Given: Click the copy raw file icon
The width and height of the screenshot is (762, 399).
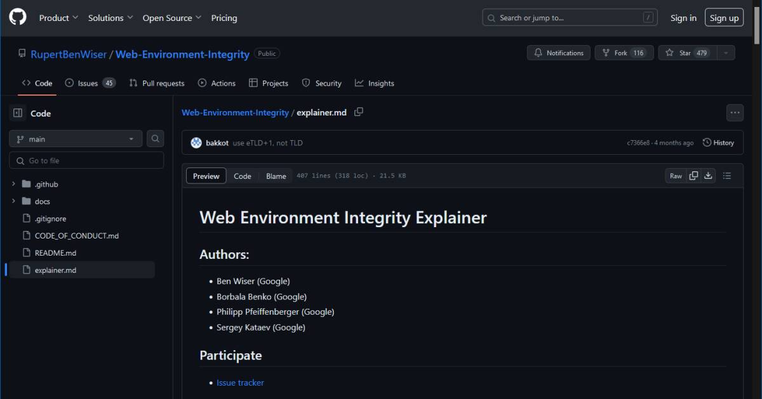Looking at the screenshot, I should [693, 176].
